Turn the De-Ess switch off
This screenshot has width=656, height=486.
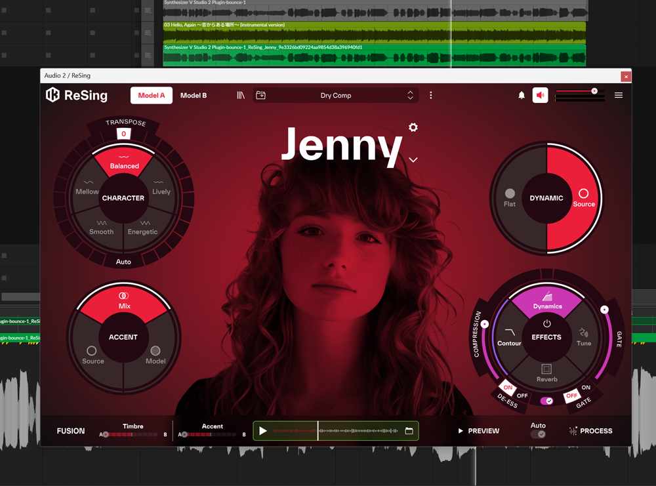[x=522, y=395]
